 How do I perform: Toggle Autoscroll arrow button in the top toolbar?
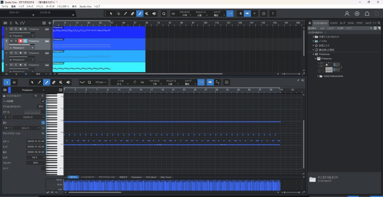click(247, 14)
